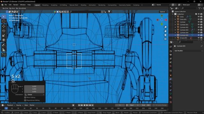Viewport: 204px width, 114px height.
Task: Select the Rotate tool in toolbar
Action: [4, 31]
